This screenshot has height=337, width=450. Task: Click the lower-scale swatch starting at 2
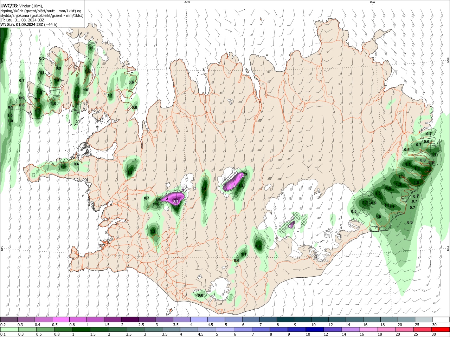(117, 330)
